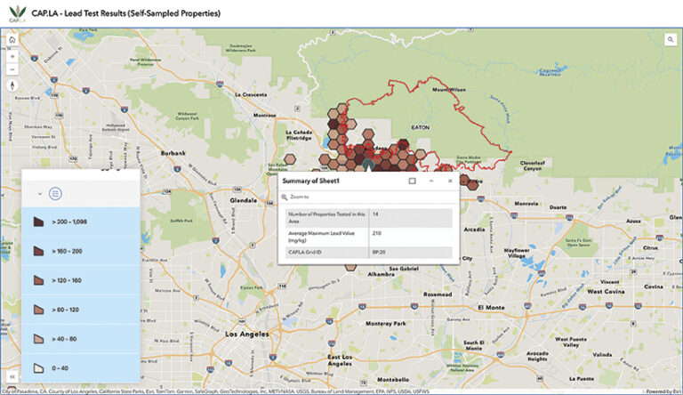The image size is (683, 395).
Task: Click the EATON fire perimeter label
Action: (x=421, y=127)
